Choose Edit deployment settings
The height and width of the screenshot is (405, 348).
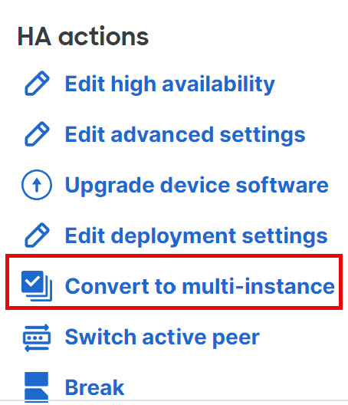click(196, 236)
